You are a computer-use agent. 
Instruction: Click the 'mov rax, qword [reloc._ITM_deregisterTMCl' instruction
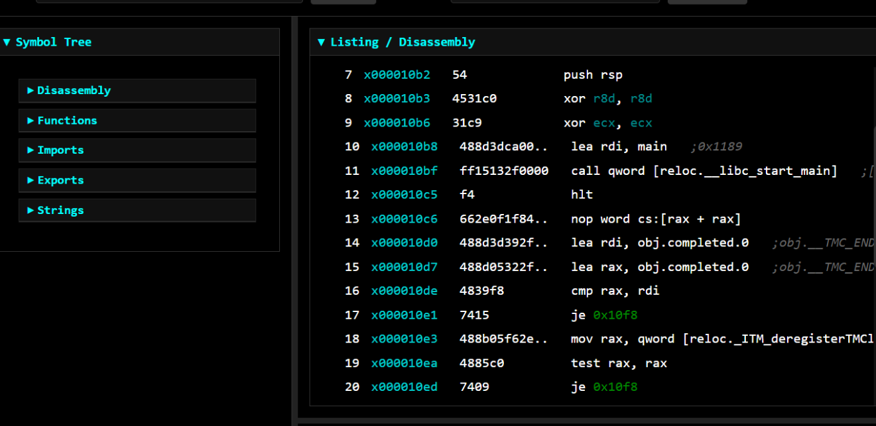pyautogui.click(x=723, y=339)
